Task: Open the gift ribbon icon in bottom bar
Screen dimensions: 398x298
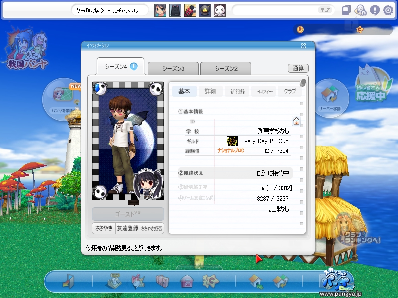Action: pyautogui.click(x=138, y=281)
